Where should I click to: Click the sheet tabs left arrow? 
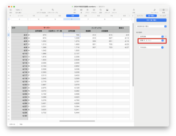pos(130,16)
